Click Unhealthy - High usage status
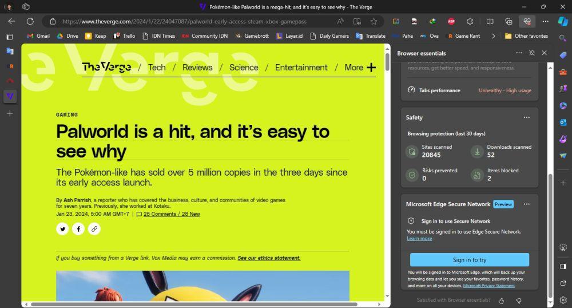This screenshot has width=572, height=308. coord(505,90)
